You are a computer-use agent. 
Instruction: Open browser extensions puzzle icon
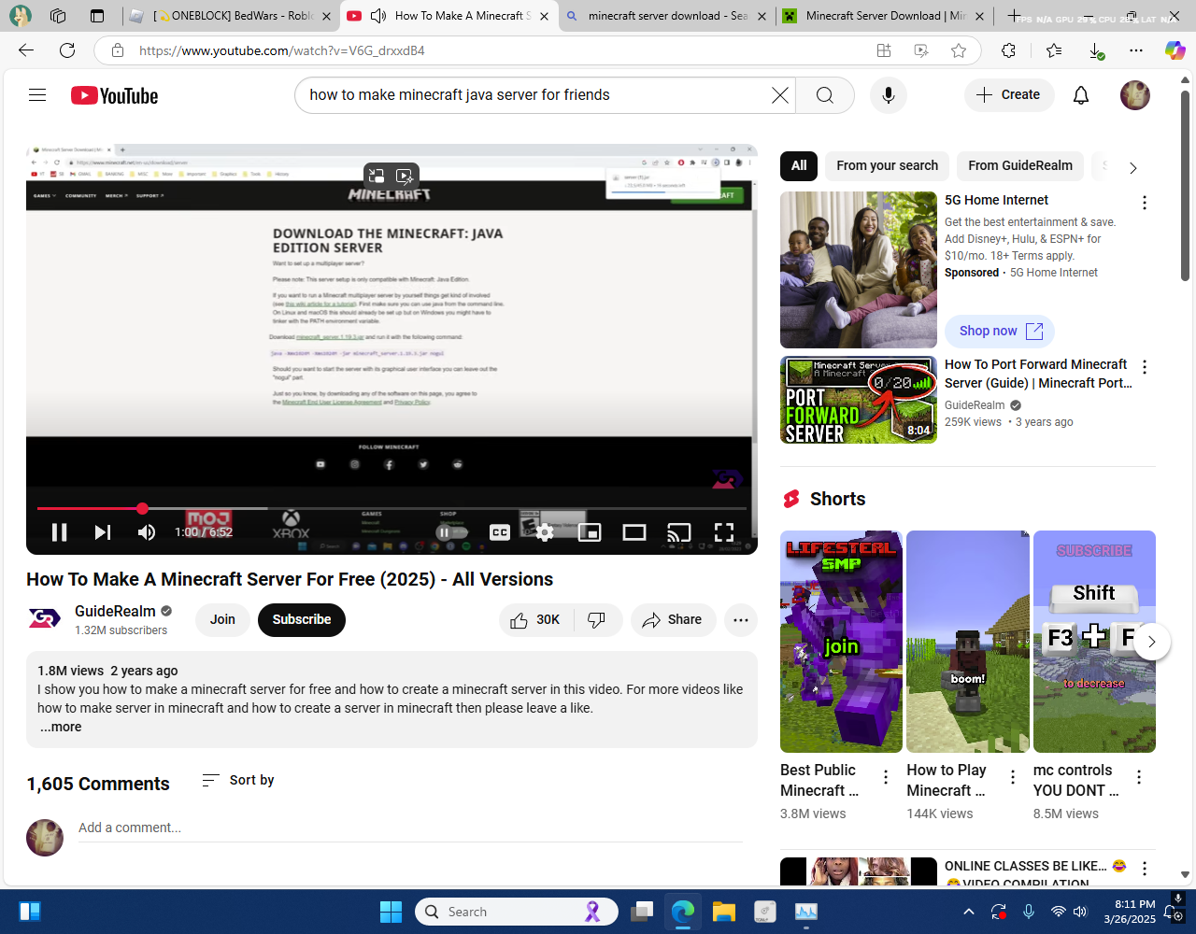pos(1008,50)
